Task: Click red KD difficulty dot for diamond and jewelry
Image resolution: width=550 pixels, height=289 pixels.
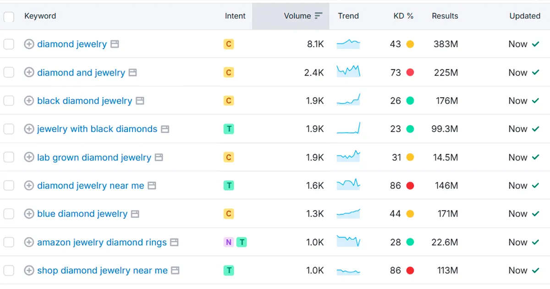Action: point(410,72)
